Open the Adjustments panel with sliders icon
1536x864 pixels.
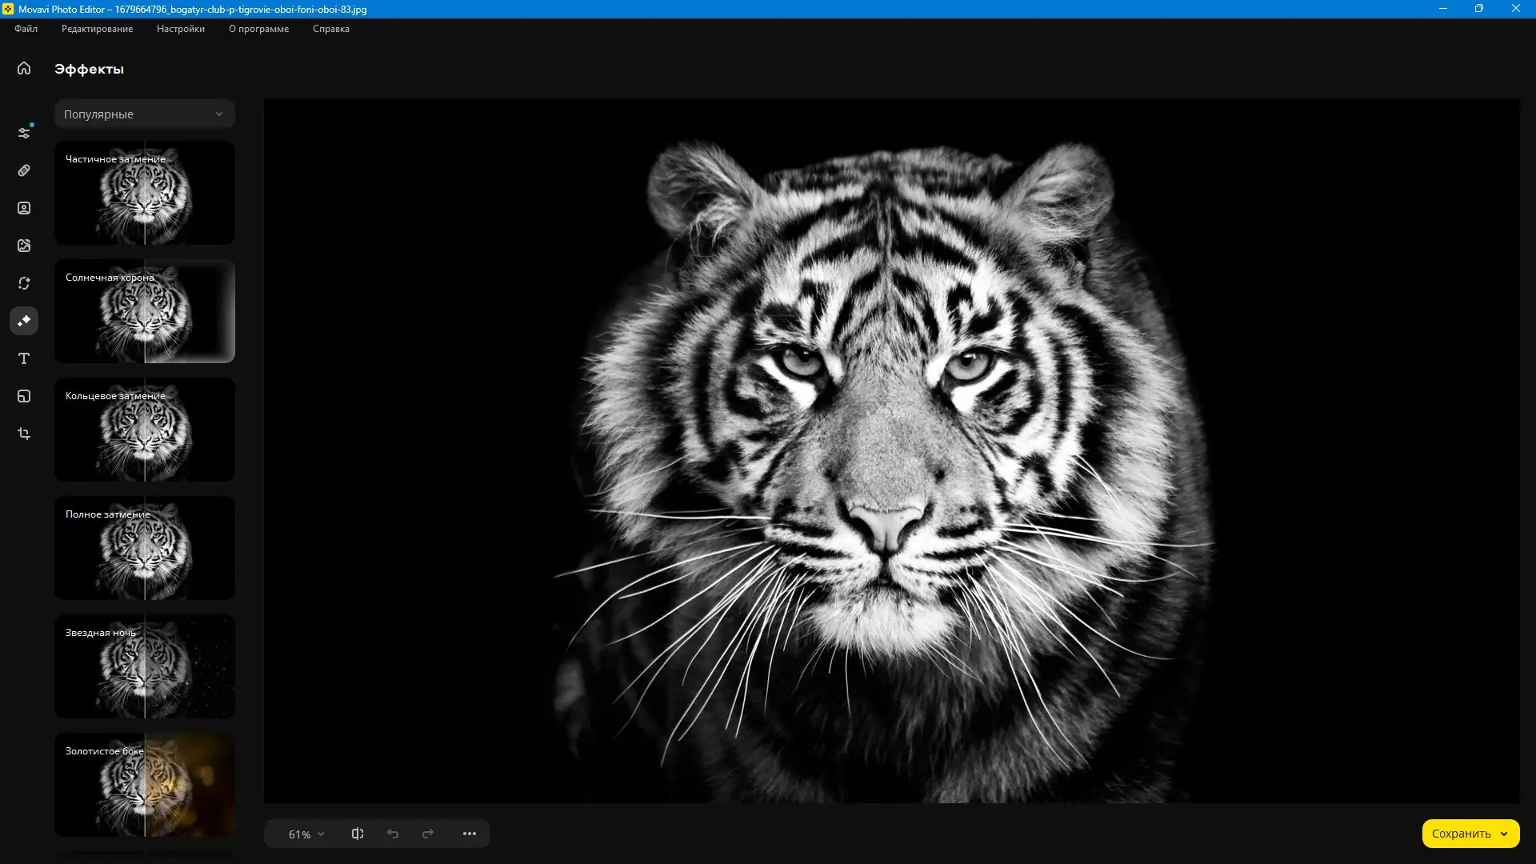pyautogui.click(x=24, y=132)
